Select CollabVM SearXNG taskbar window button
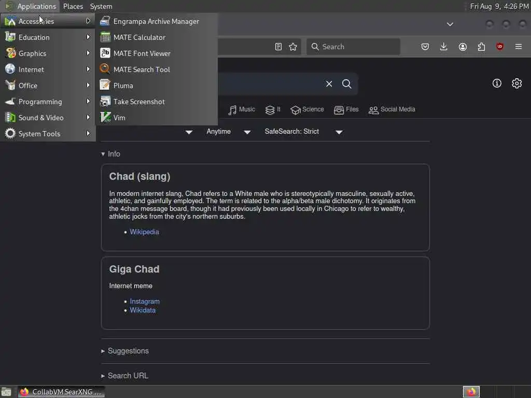This screenshot has height=398, width=531. 61,392
